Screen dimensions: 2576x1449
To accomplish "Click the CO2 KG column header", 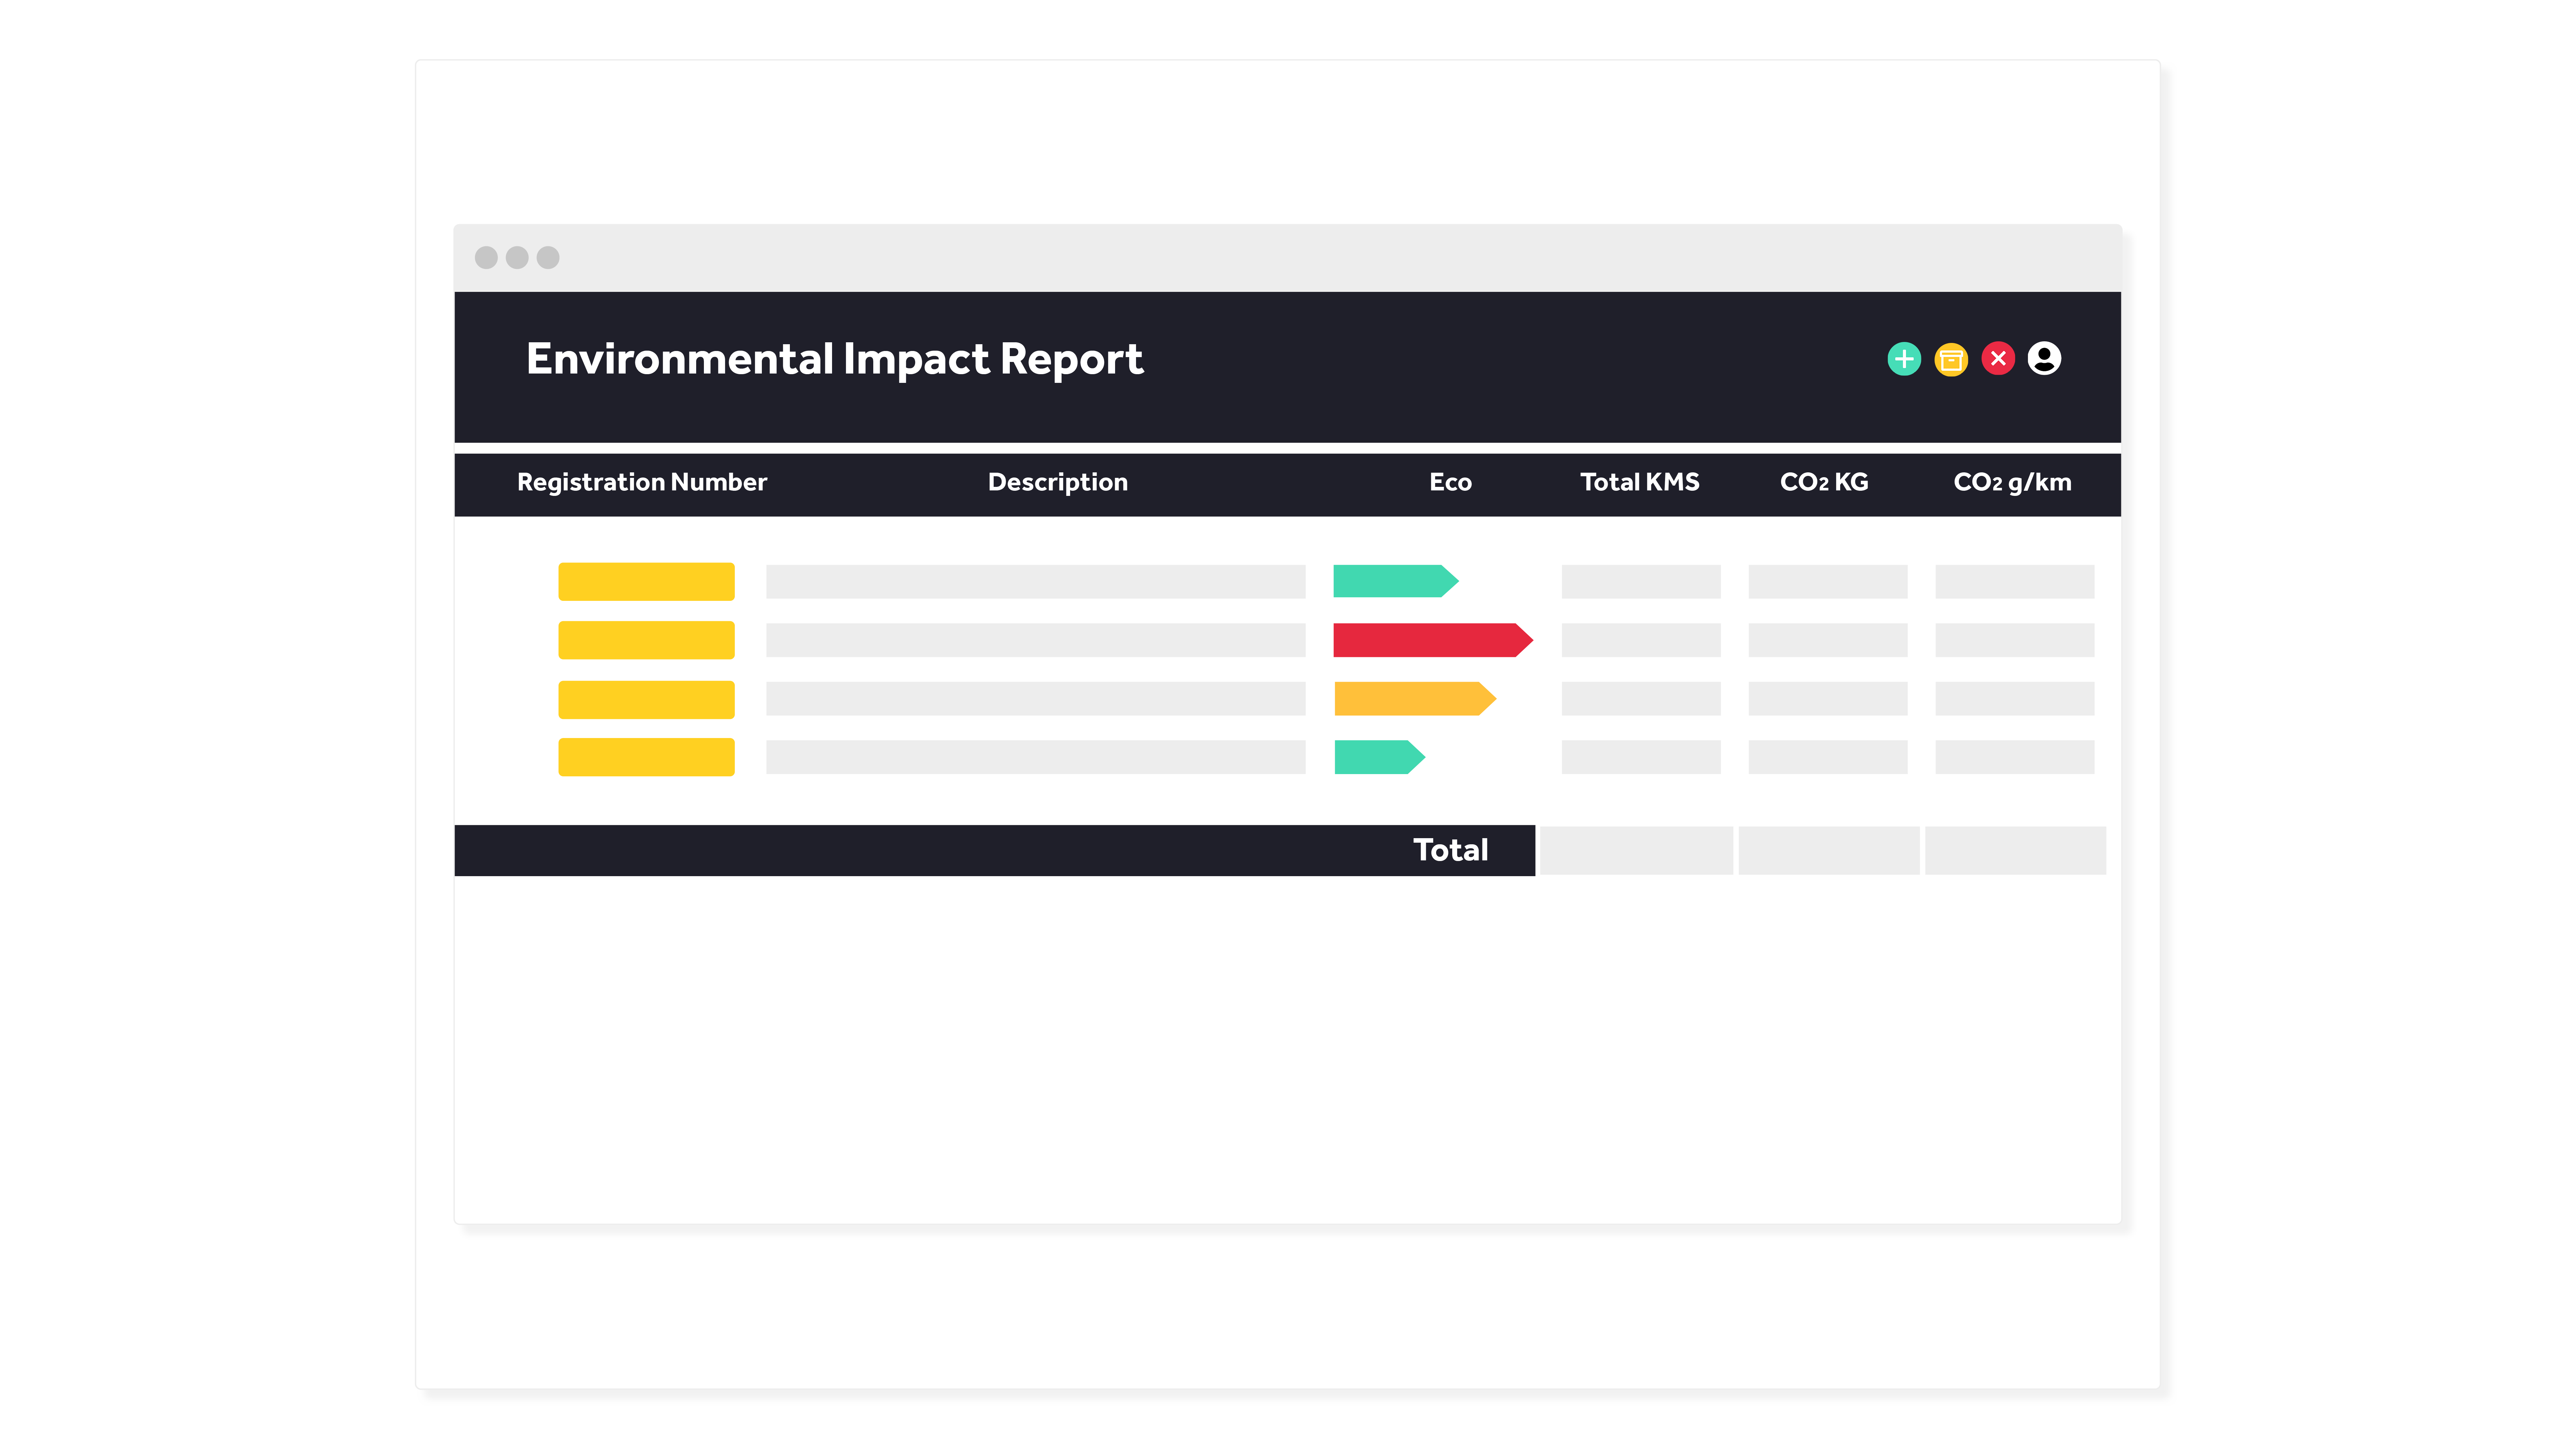I will 1824,482.
